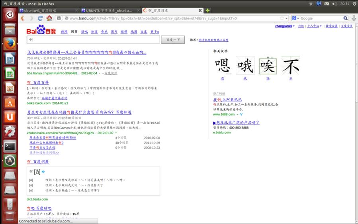Open the 百度知道 result title link
The image size is (358, 224).
[79, 112]
